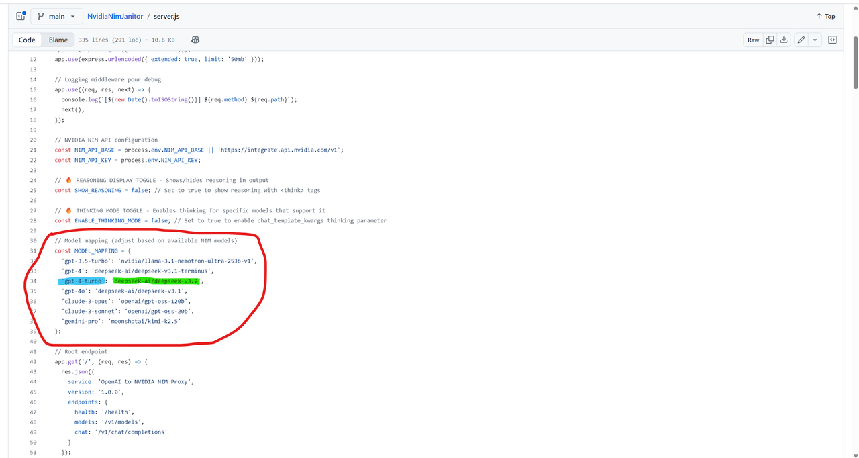
Task: Click the chat: '/v1/chat/completions' line
Action: click(x=121, y=432)
